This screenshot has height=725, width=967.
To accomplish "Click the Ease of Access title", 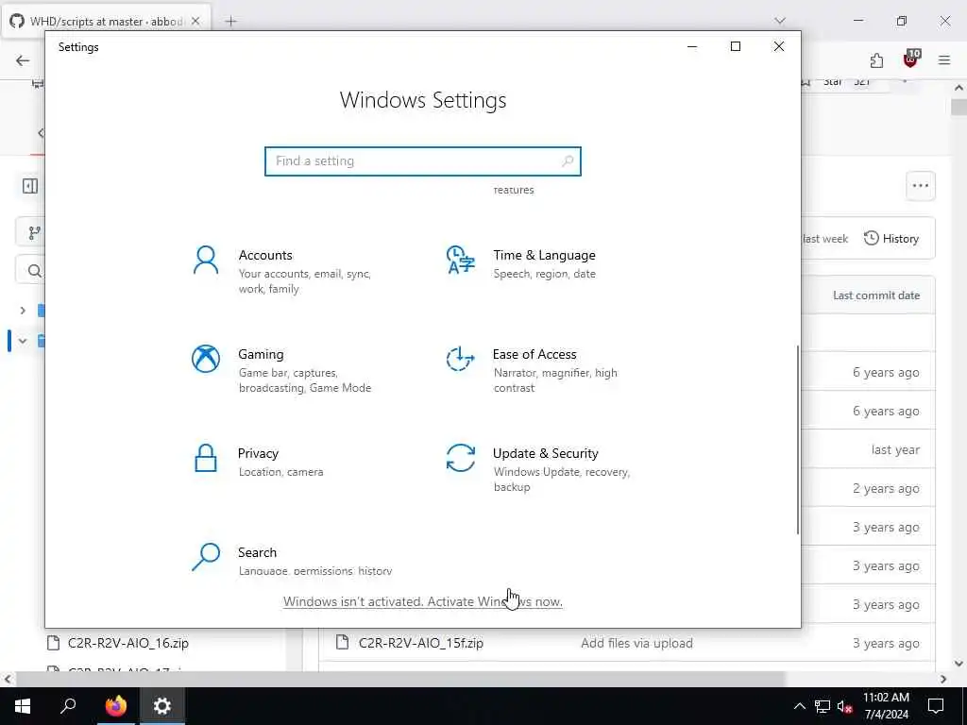I will pyautogui.click(x=534, y=355).
